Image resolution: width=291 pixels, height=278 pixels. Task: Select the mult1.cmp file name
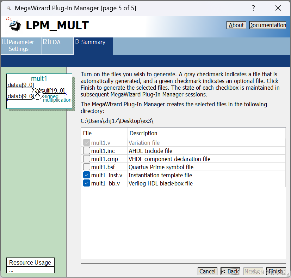pos(105,159)
